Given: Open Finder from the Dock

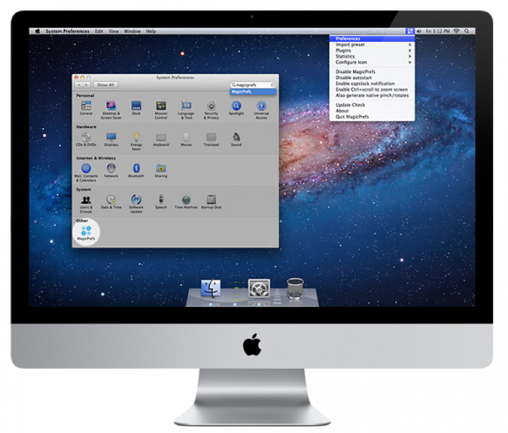Looking at the screenshot, I should (x=211, y=288).
